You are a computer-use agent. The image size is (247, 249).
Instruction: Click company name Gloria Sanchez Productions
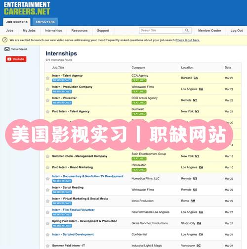150,223
